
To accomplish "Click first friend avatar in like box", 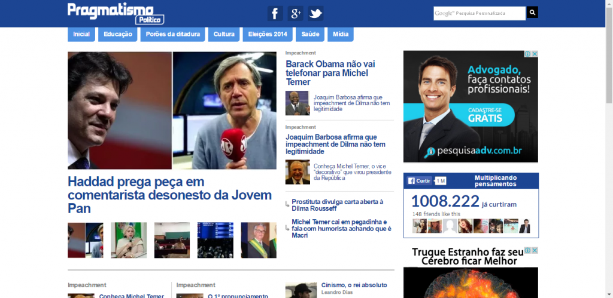I will click(420, 226).
